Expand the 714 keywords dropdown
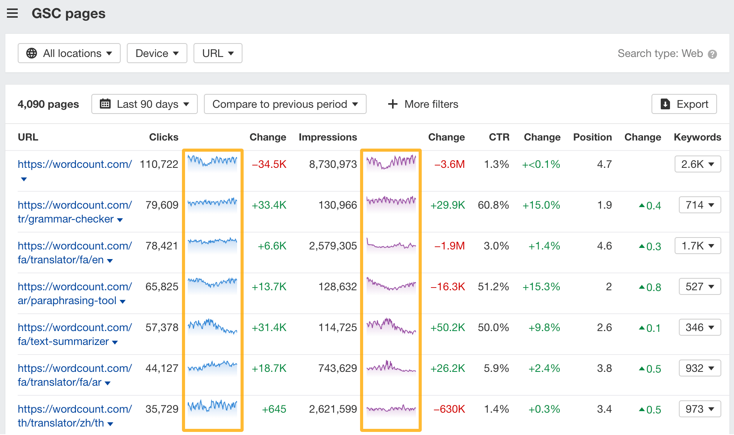Viewport: 734px width, 435px height. [700, 205]
